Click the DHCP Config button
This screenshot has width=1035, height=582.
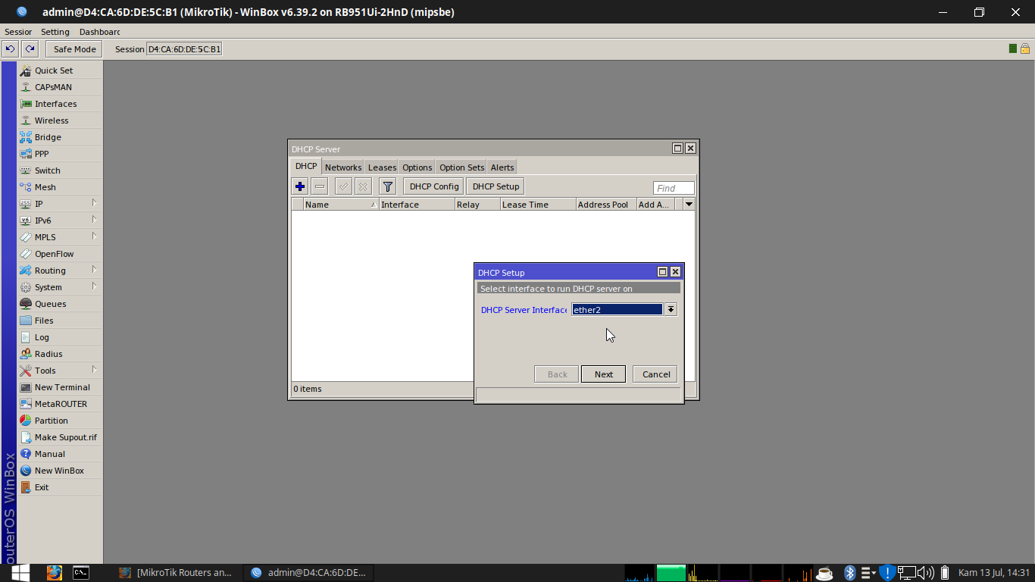tap(434, 186)
